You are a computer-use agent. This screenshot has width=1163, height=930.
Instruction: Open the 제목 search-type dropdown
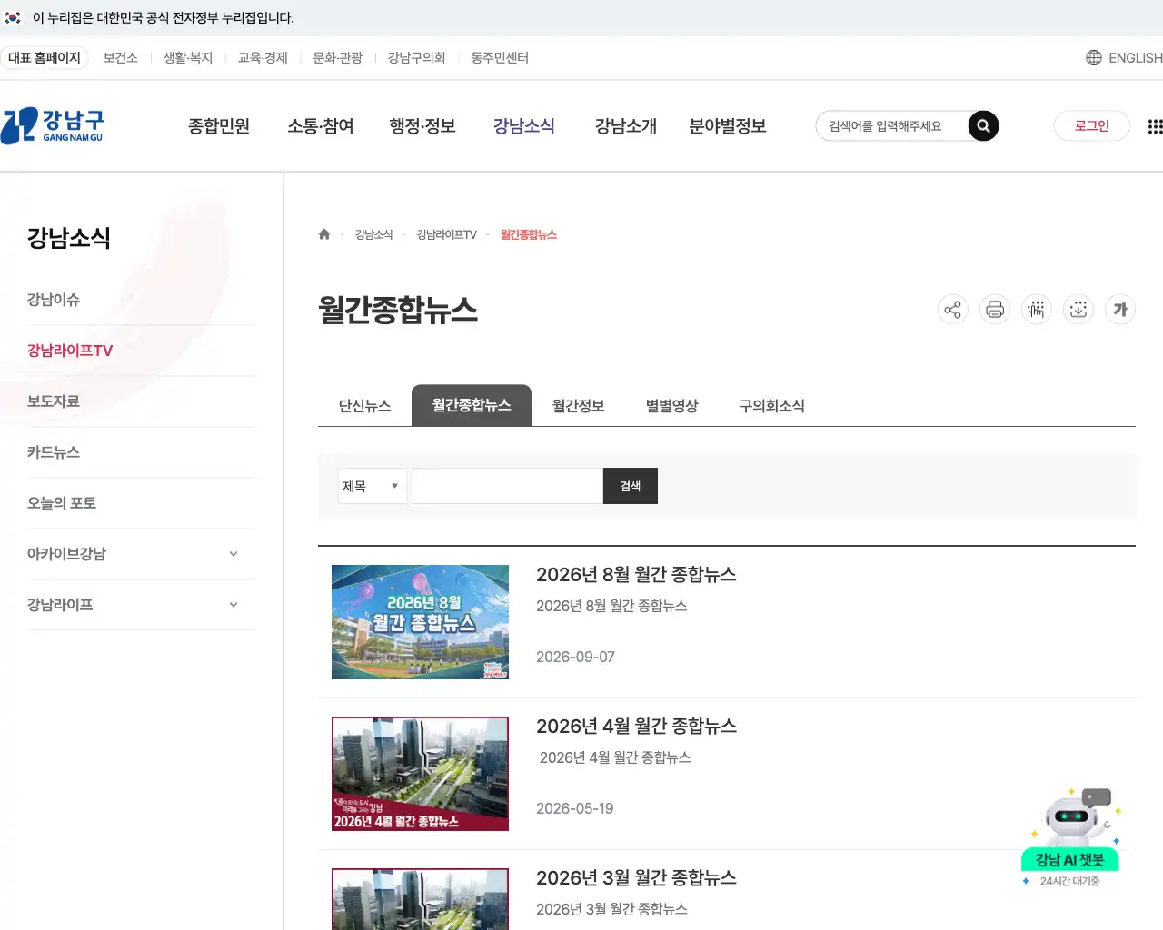click(x=372, y=486)
